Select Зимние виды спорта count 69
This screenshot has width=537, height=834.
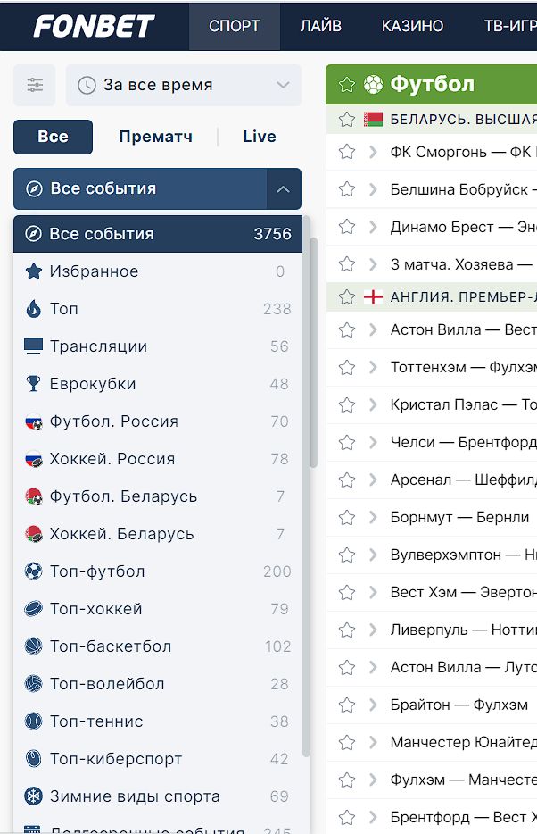[x=279, y=796]
